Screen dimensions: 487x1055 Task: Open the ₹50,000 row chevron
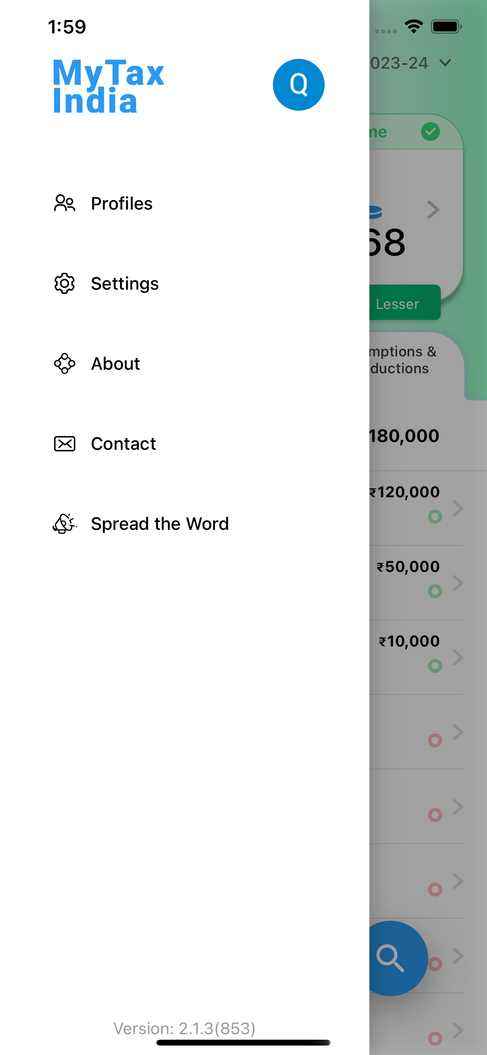[x=458, y=583]
